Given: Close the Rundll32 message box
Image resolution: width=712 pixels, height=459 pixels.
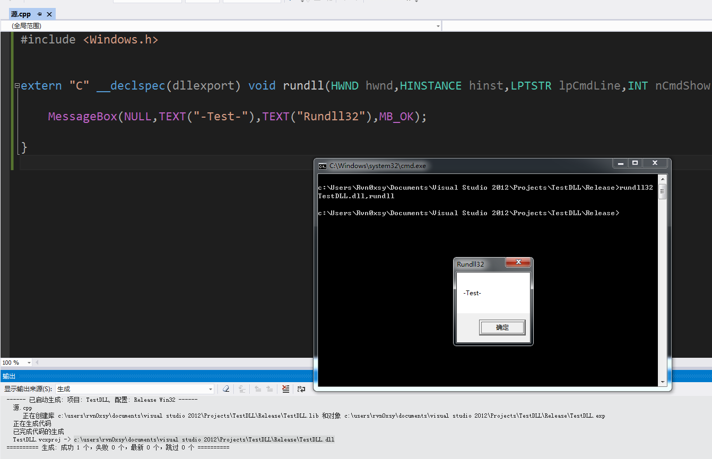Looking at the screenshot, I should 518,262.
